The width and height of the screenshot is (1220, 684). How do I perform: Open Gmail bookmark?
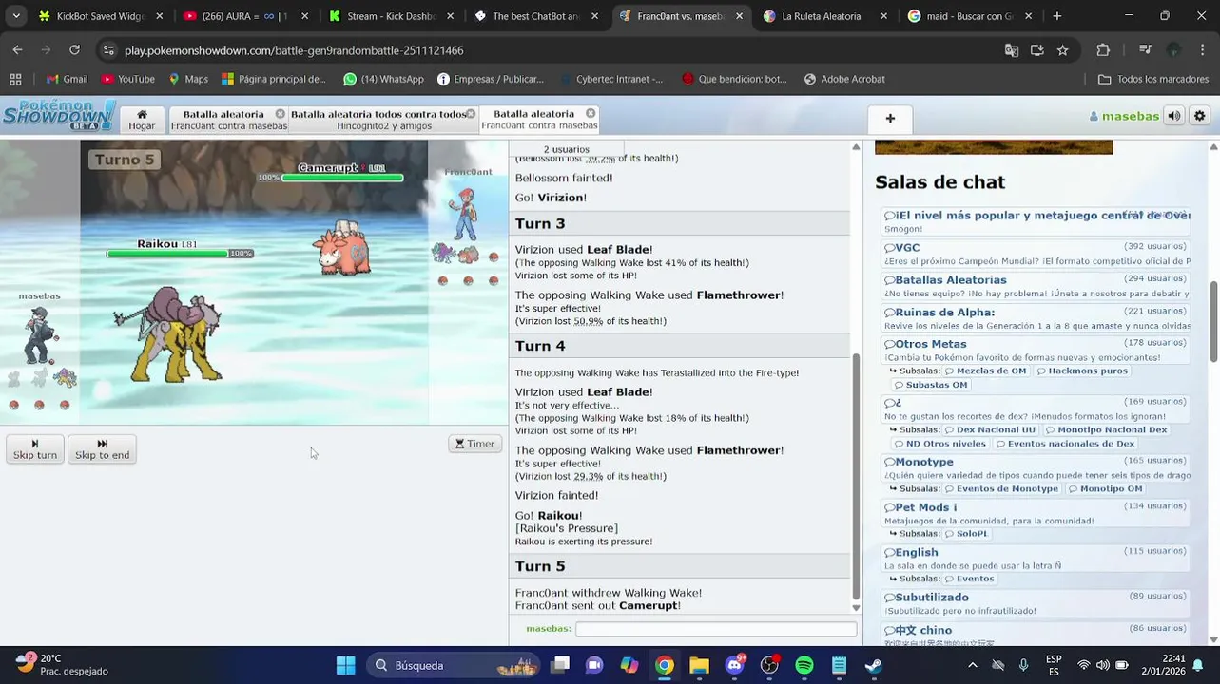pos(67,79)
